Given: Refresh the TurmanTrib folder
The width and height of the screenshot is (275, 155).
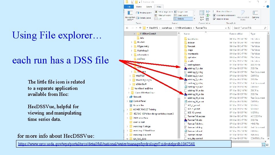Looking at the screenshot, I should coord(229,28).
